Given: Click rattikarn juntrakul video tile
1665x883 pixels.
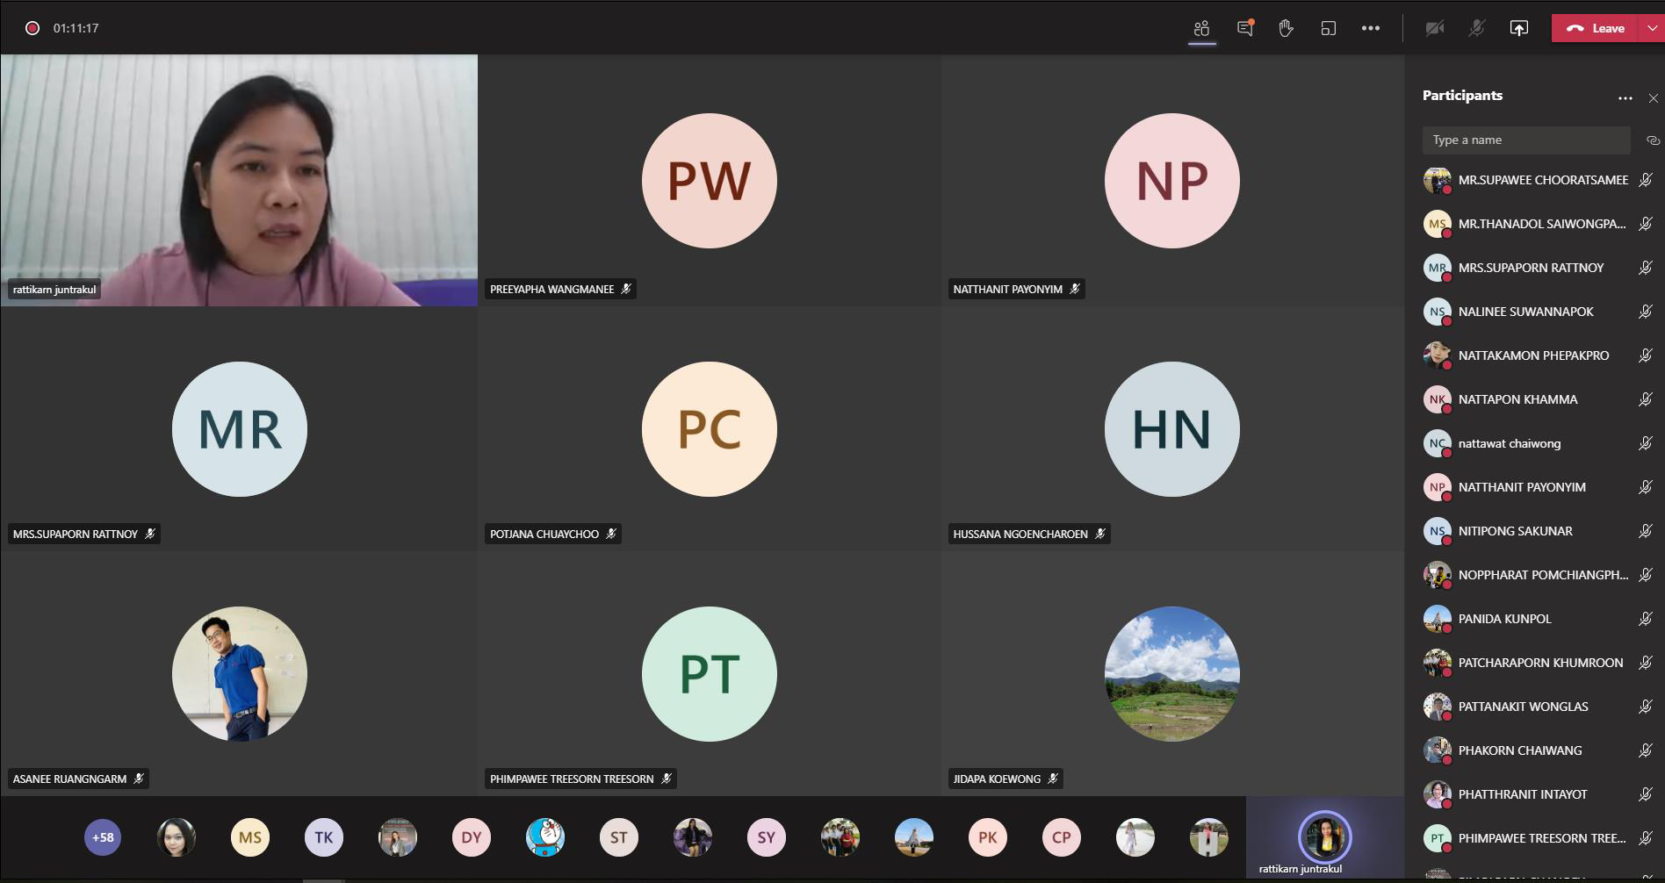Looking at the screenshot, I should tap(239, 180).
